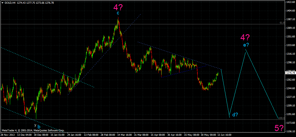The height and width of the screenshot is (137, 296).
Task: Click the 1191.60 price axis value
Action: pos(290,114)
